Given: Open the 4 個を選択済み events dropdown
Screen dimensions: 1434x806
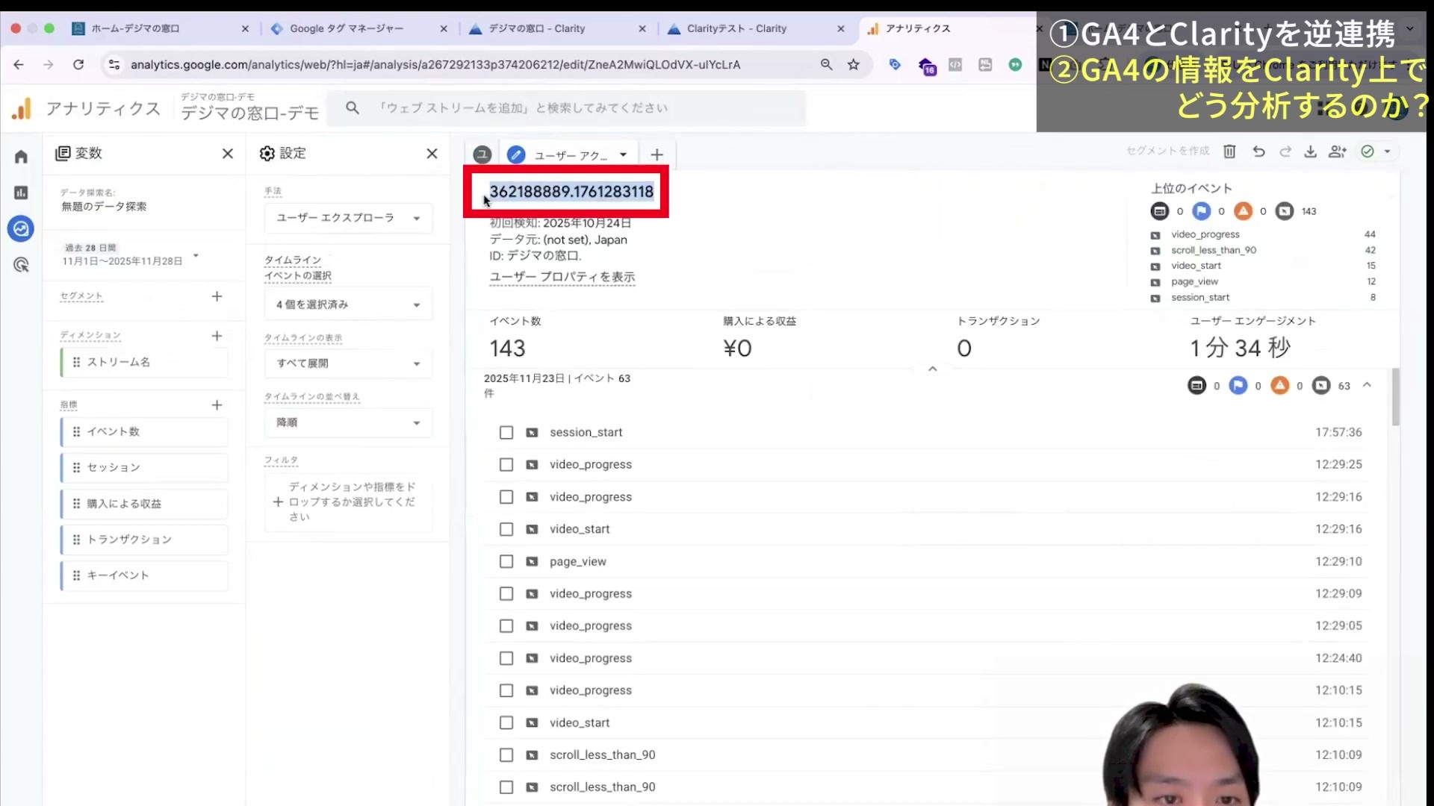Looking at the screenshot, I should click(x=349, y=304).
